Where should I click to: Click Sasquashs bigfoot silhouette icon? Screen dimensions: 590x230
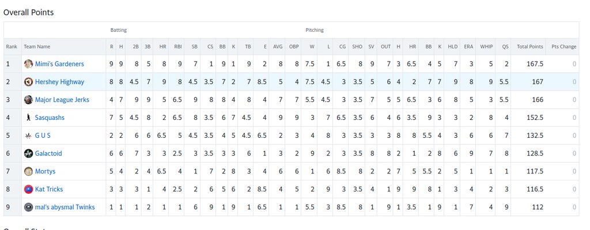[28, 118]
